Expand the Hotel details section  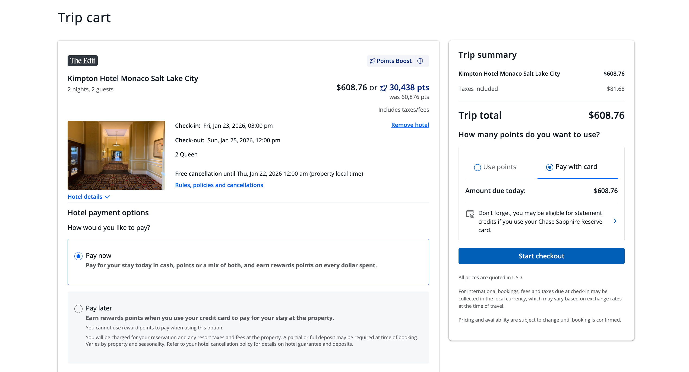pos(89,197)
